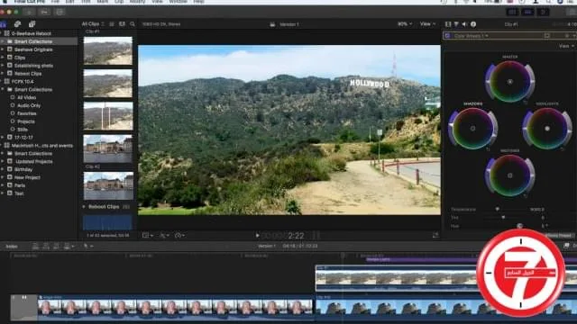Click the connect clip to storyline icon
The width and height of the screenshot is (577, 324).
[x=36, y=246]
